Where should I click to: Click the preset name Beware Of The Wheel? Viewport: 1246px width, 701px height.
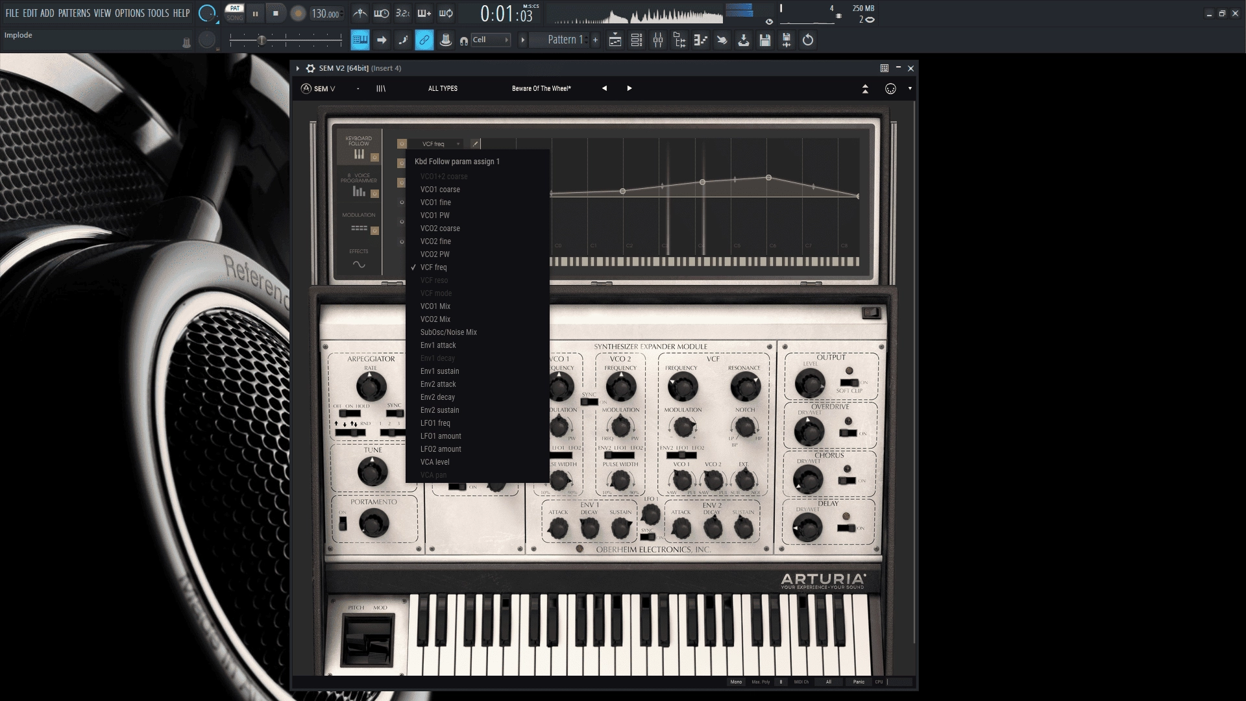[541, 89]
